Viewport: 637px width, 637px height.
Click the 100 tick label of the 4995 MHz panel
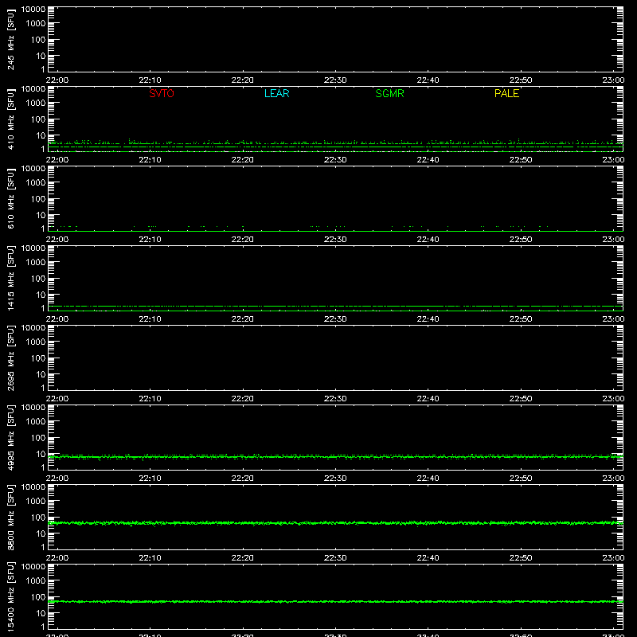click(x=38, y=438)
